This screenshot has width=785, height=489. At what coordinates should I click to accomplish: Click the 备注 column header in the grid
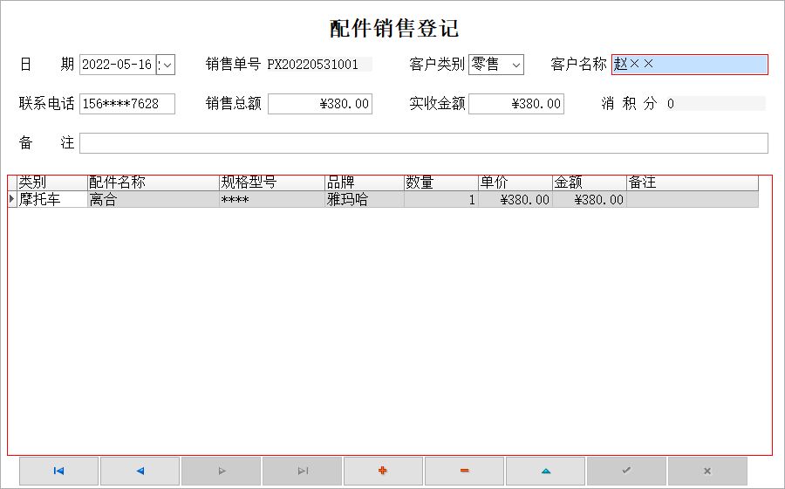(x=693, y=183)
